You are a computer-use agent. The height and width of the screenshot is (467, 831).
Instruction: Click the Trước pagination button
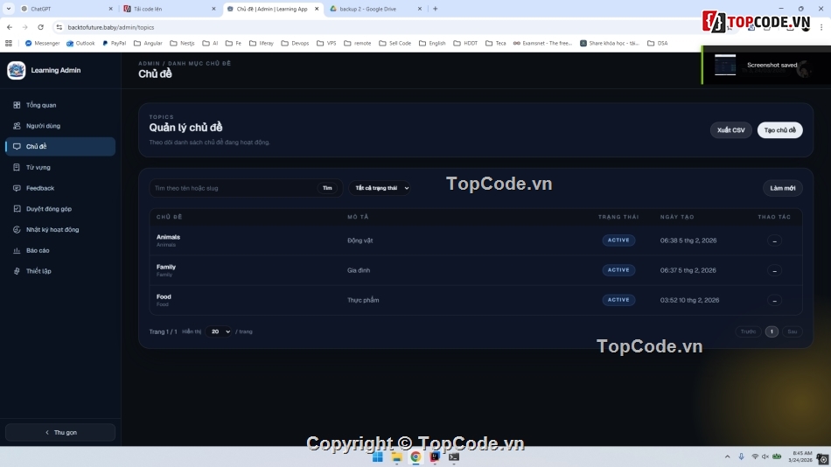pos(748,331)
